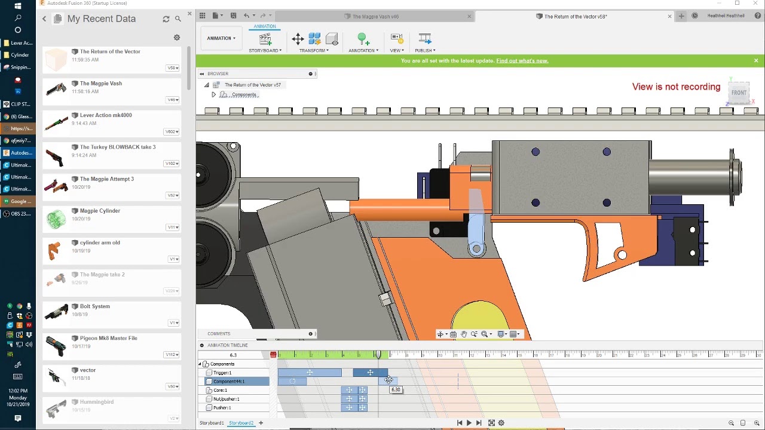This screenshot has width=765, height=430.
Task: Toggle the View recording camera icon
Action: [396, 39]
